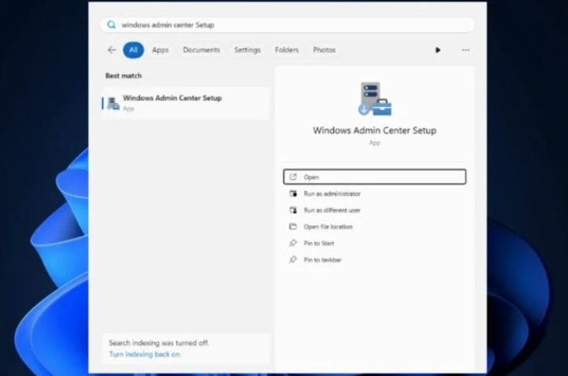Screen dimensions: 568x376
Task: Select Windows Admin Center Setup best match result
Action: pyautogui.click(x=186, y=103)
